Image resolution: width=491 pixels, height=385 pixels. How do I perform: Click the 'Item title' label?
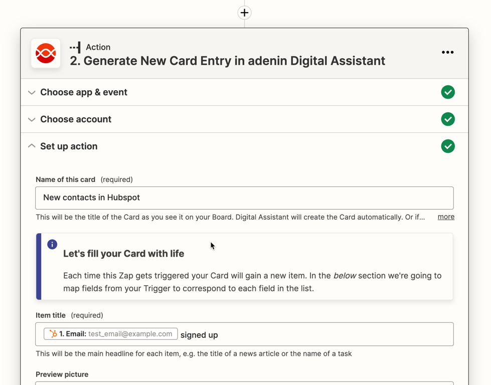pos(51,315)
